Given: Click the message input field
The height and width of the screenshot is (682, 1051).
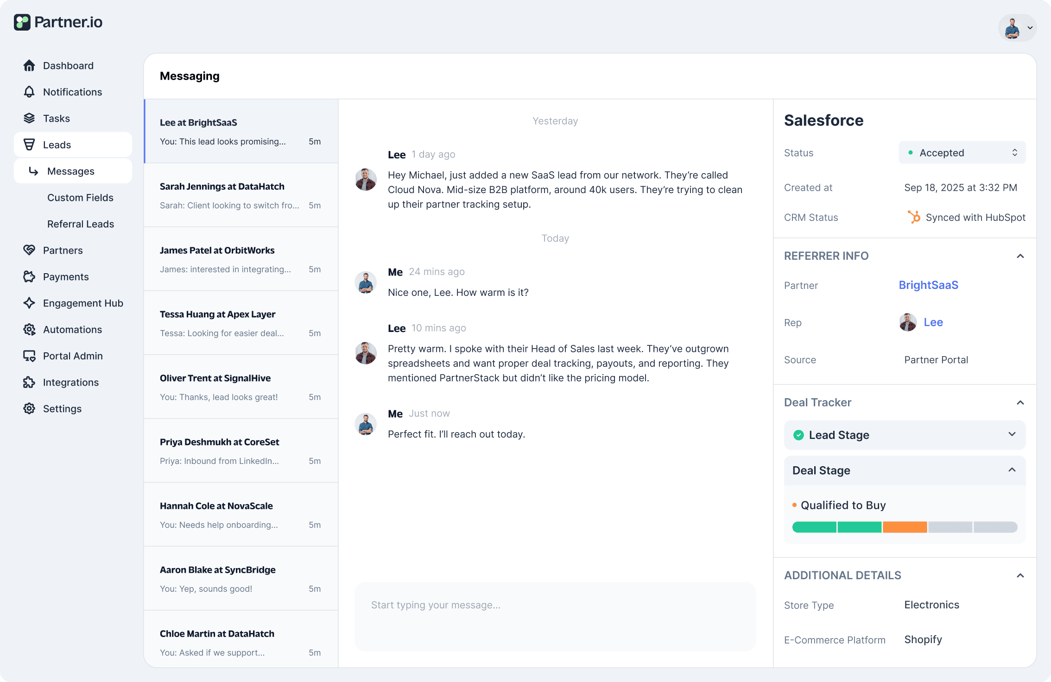Looking at the screenshot, I should pyautogui.click(x=555, y=616).
